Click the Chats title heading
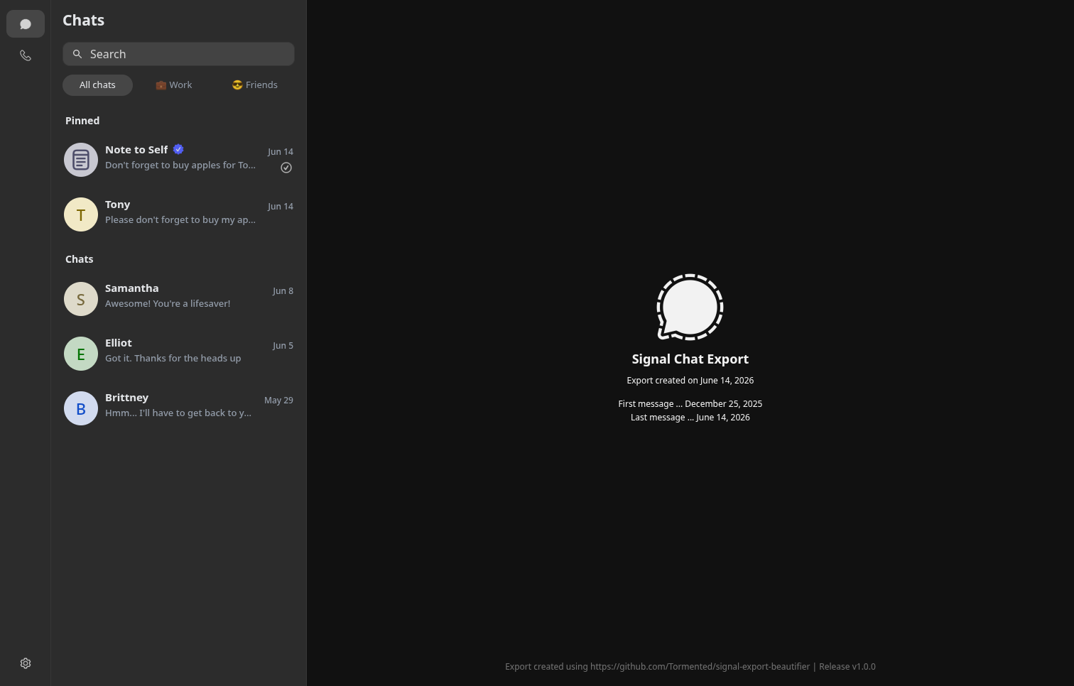 coord(84,21)
